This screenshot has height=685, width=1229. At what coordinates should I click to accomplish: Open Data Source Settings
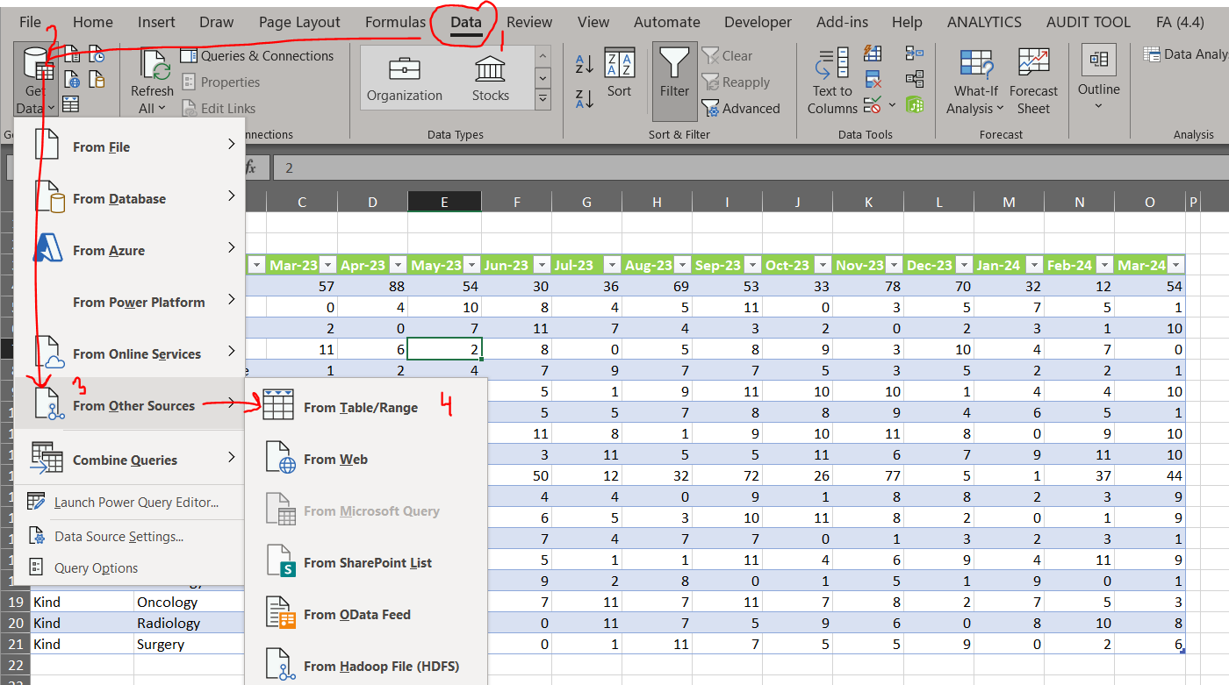tap(130, 536)
